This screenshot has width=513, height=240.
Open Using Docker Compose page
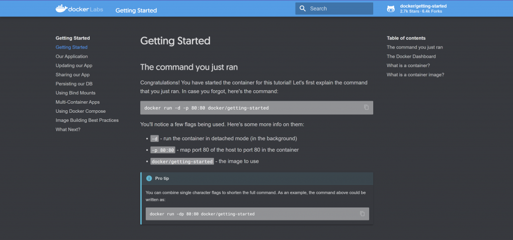[x=81, y=111]
